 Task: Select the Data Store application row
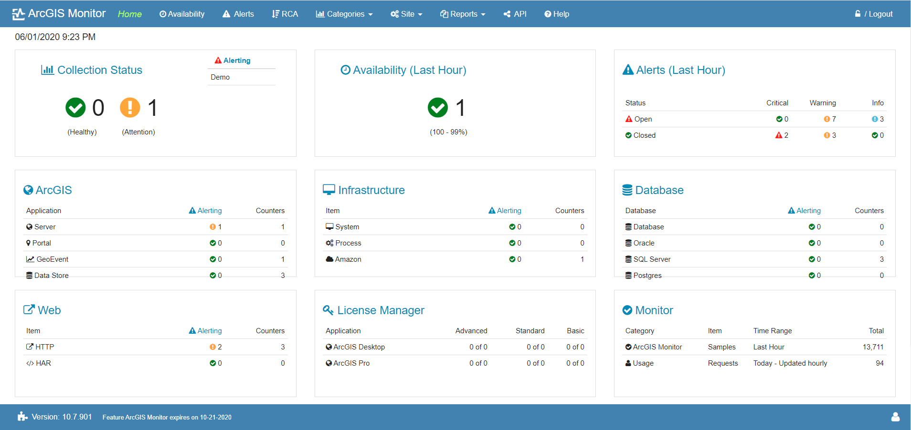tap(155, 276)
